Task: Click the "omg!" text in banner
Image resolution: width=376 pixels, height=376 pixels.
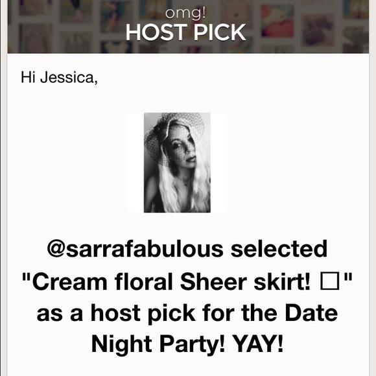Action: [x=185, y=13]
